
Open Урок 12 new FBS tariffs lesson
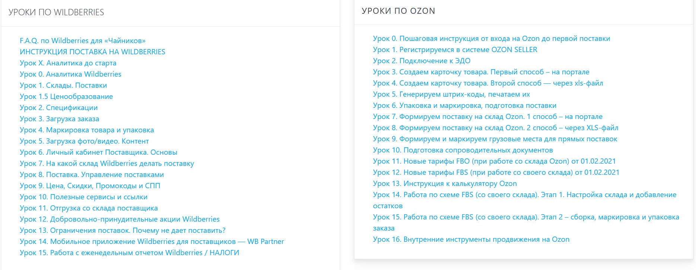click(x=496, y=173)
